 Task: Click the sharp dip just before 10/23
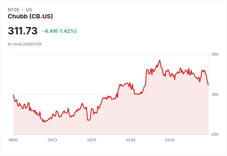[89, 120]
